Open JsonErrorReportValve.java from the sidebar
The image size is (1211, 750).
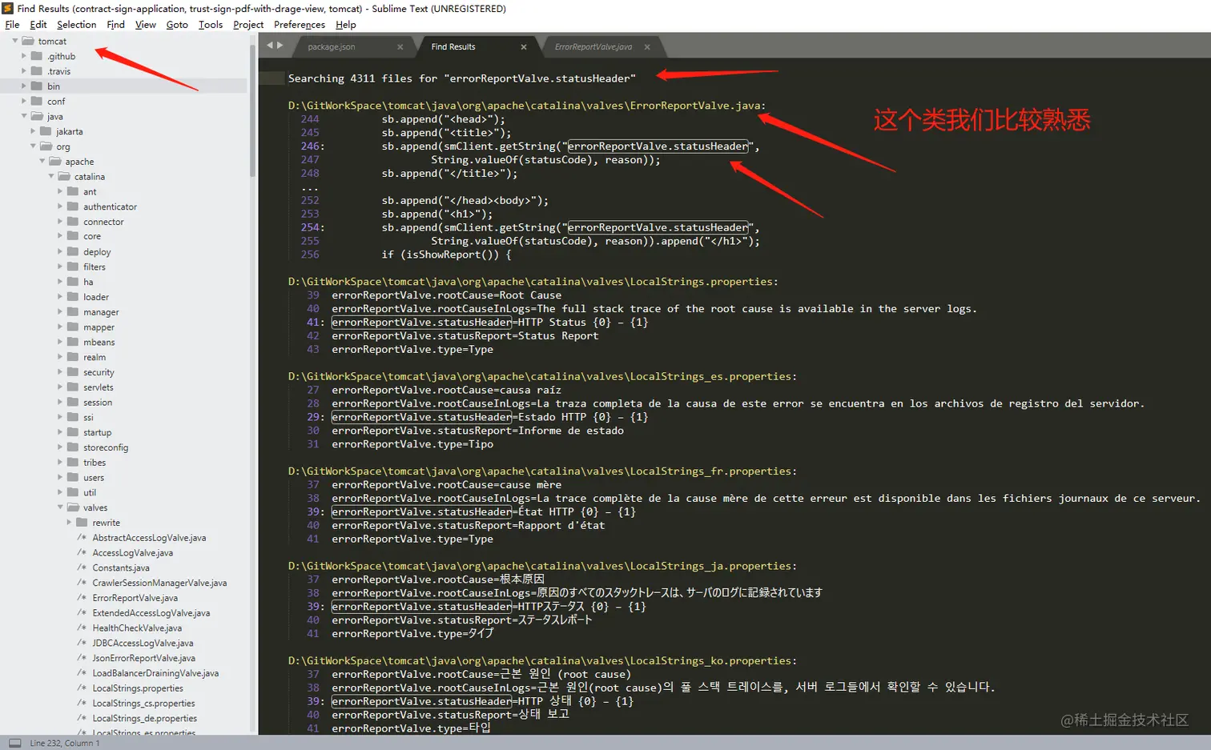pyautogui.click(x=143, y=658)
